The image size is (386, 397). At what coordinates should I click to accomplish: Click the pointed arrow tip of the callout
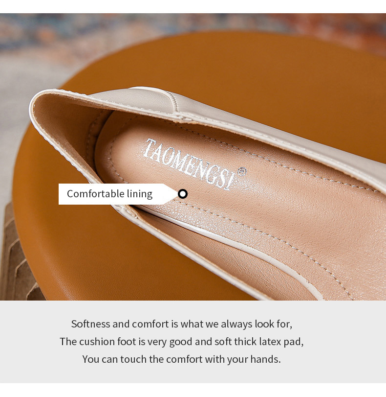click(x=172, y=194)
